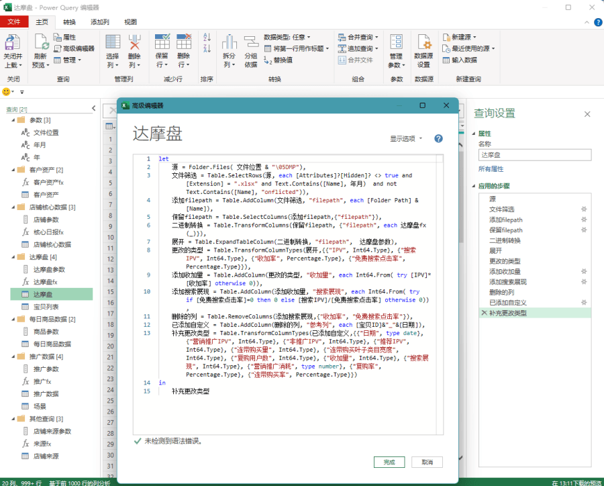Collapse the 参数 [3] folder group
Viewport: 604px width, 486px height.
13,120
